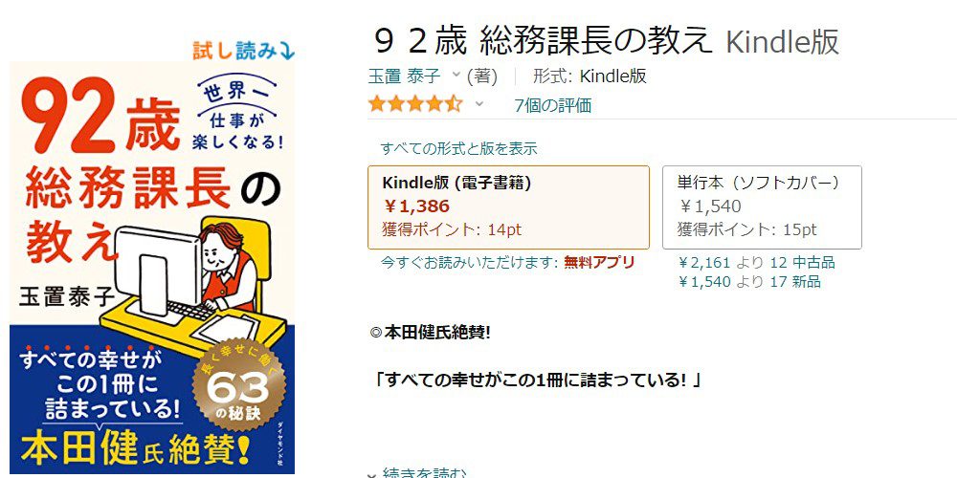This screenshot has height=478, width=957.
Task: Click the ￥1,540 softcover price
Action: point(709,206)
